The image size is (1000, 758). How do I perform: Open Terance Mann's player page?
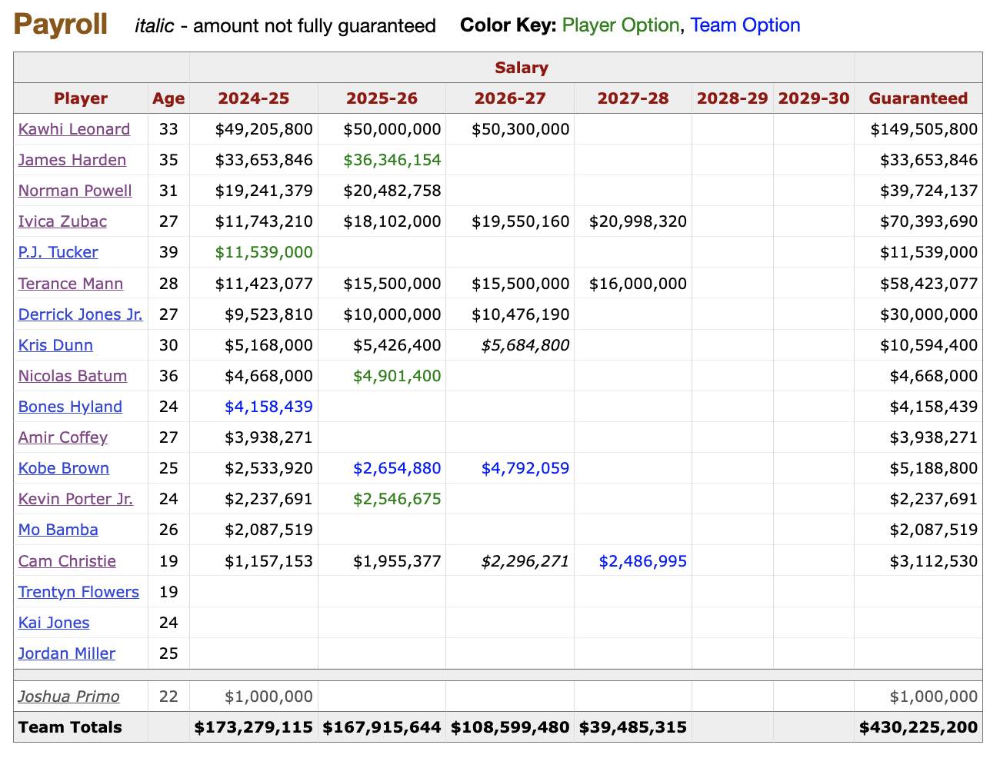(x=71, y=284)
